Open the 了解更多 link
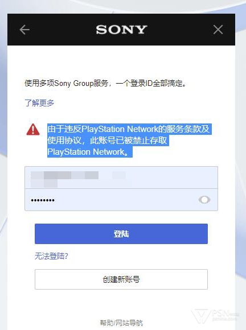 (39, 103)
